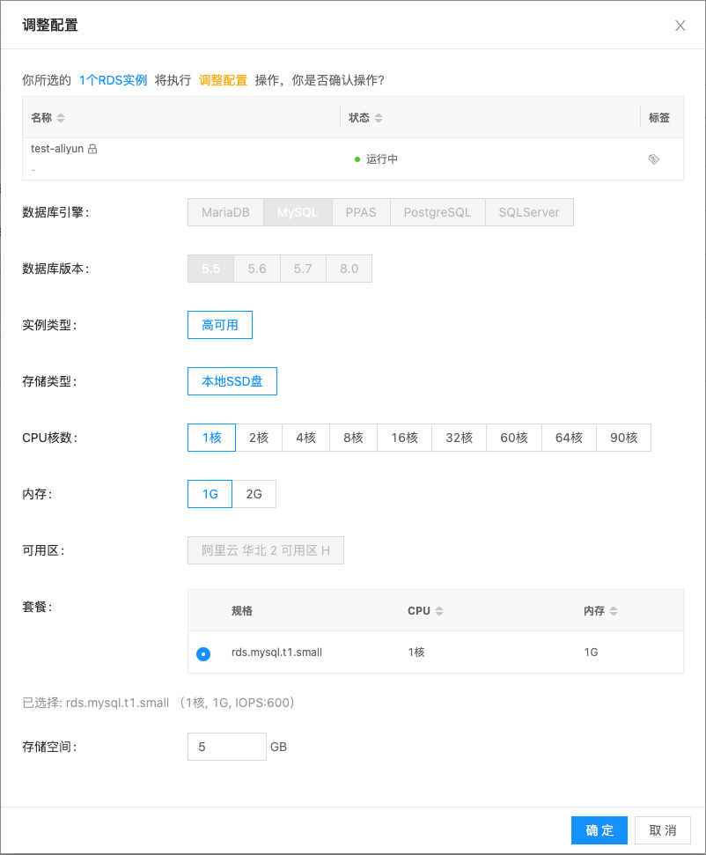Select database version 5.7

click(x=303, y=269)
